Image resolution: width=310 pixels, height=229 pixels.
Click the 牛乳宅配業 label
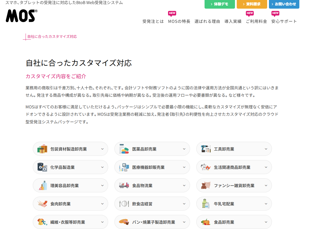224,204
